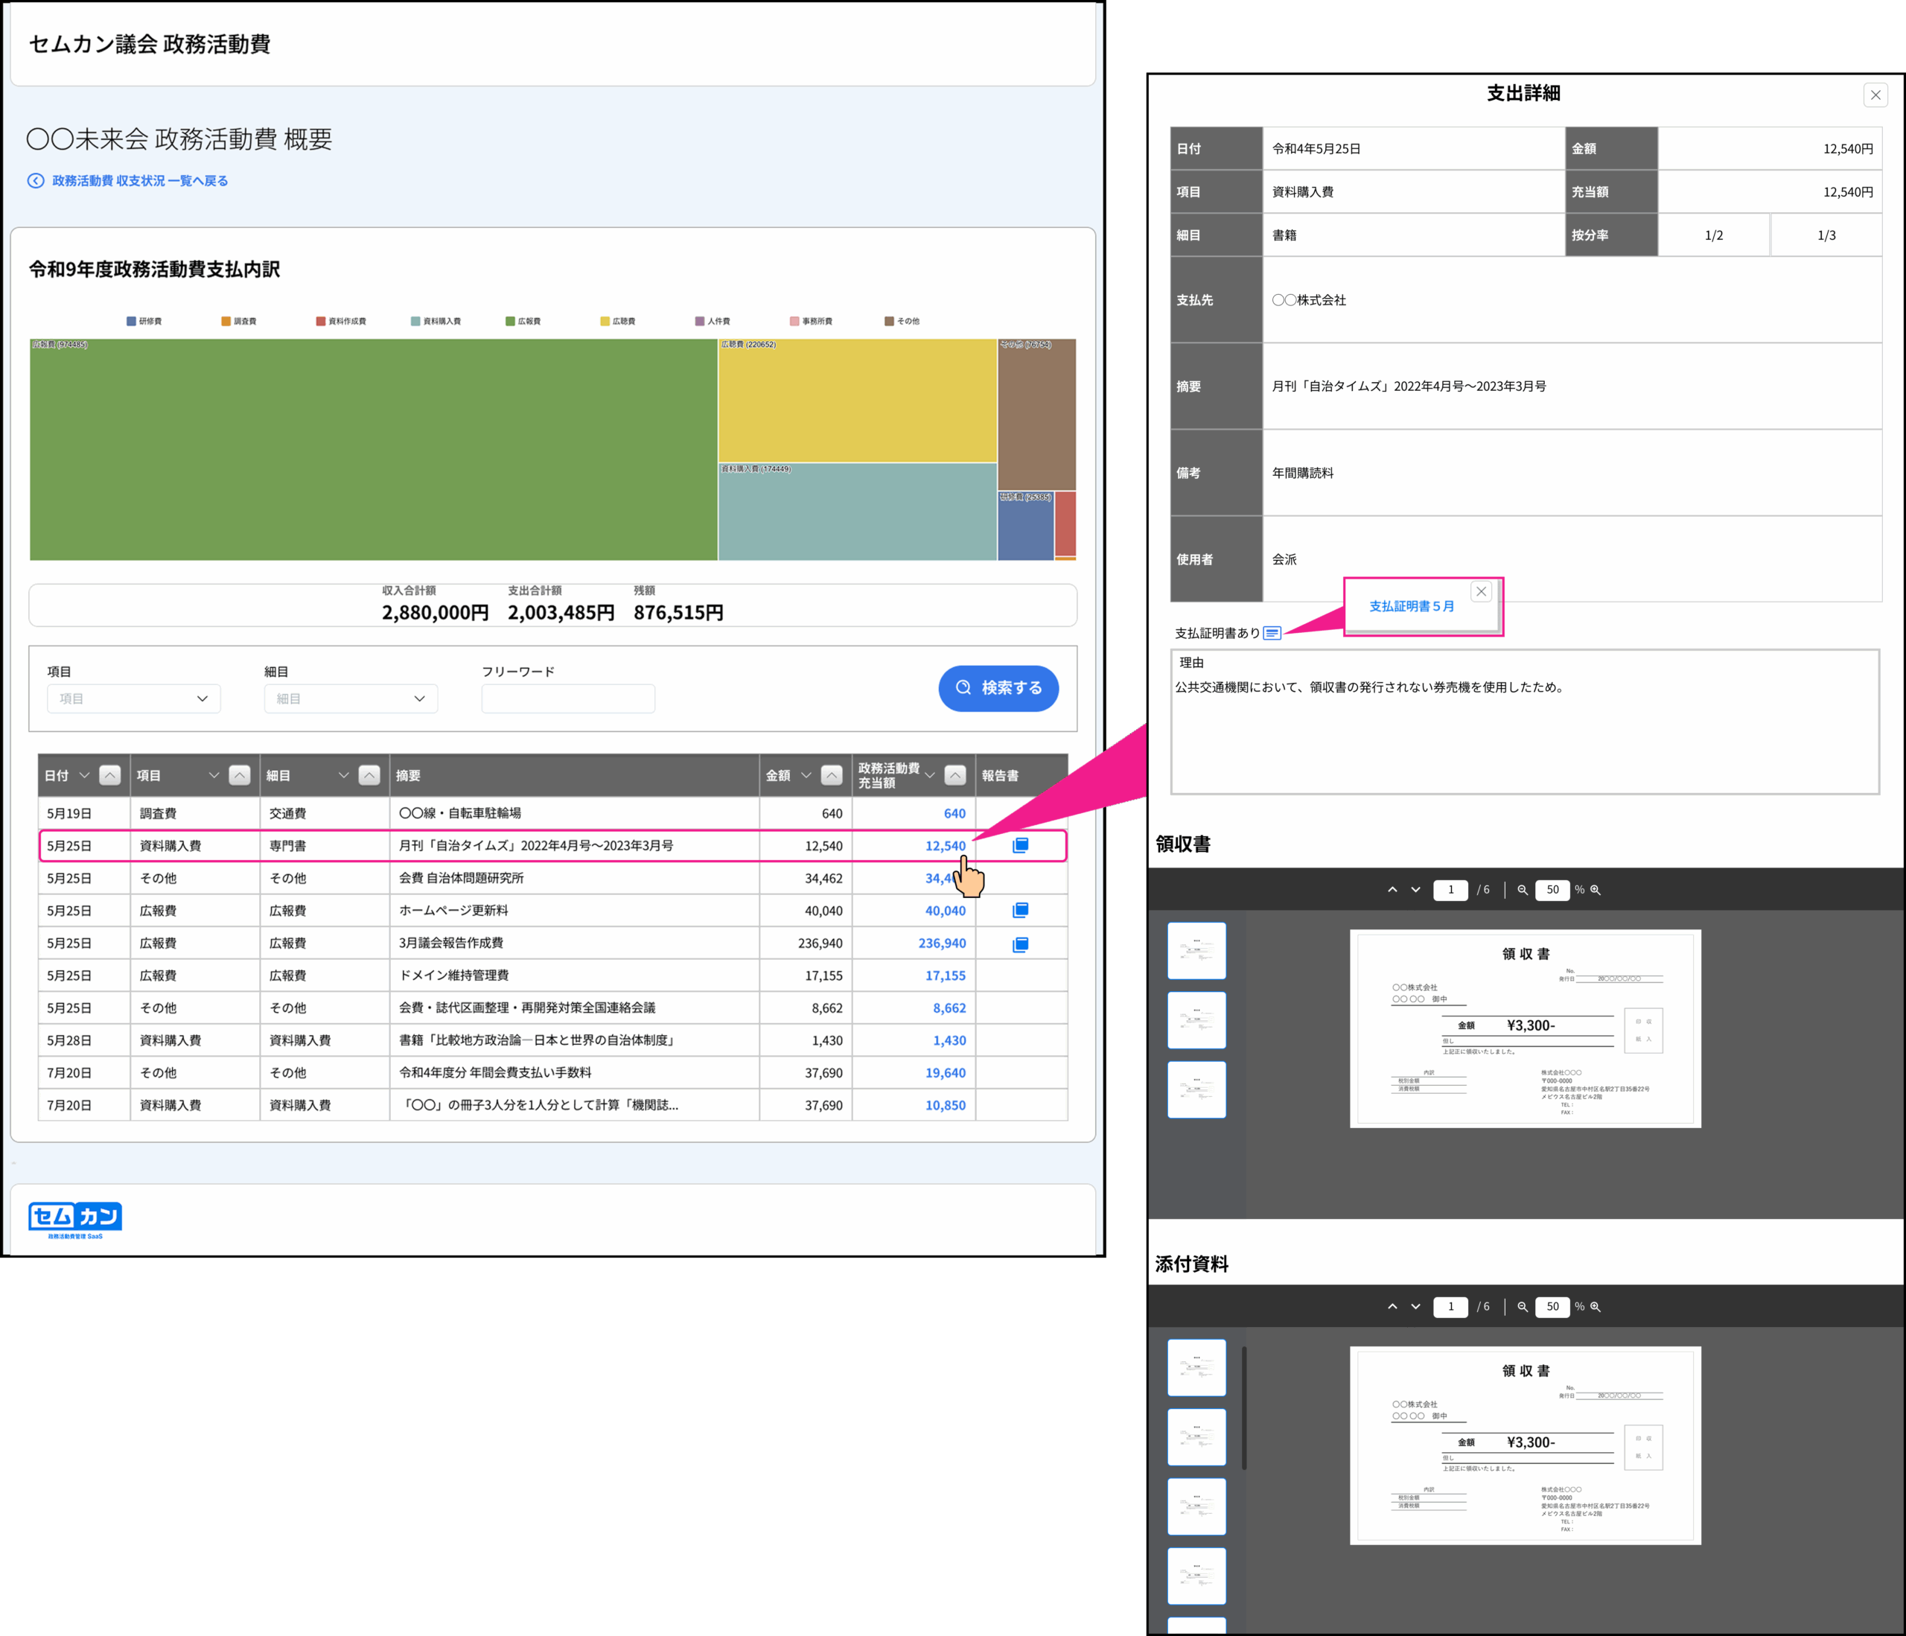Select second page thumbnail in 領収書 viewer
The image size is (1906, 1636).
pyautogui.click(x=1196, y=1020)
